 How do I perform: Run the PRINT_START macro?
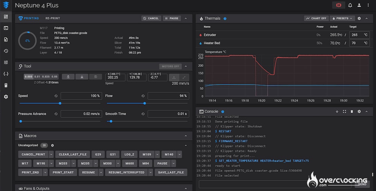pyautogui.click(x=63, y=172)
